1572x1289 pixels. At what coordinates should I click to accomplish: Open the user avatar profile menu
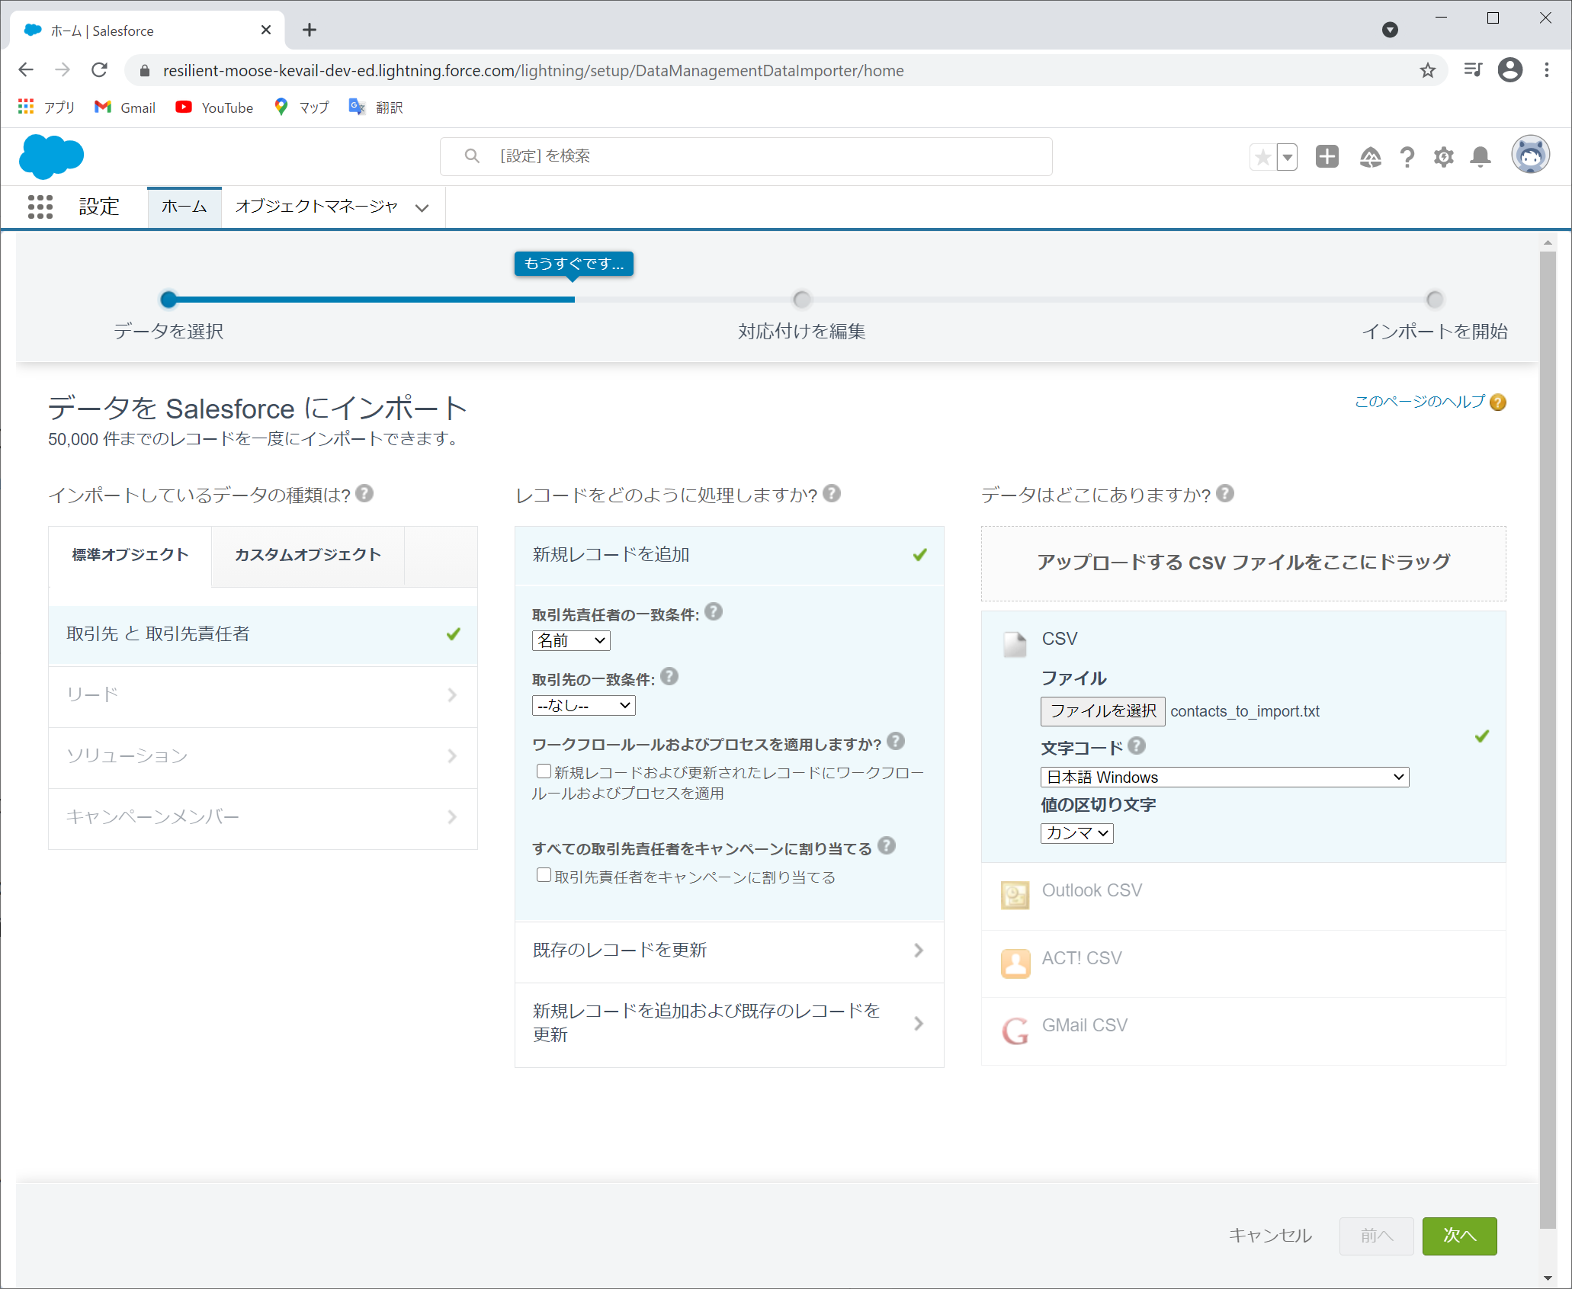pos(1530,156)
